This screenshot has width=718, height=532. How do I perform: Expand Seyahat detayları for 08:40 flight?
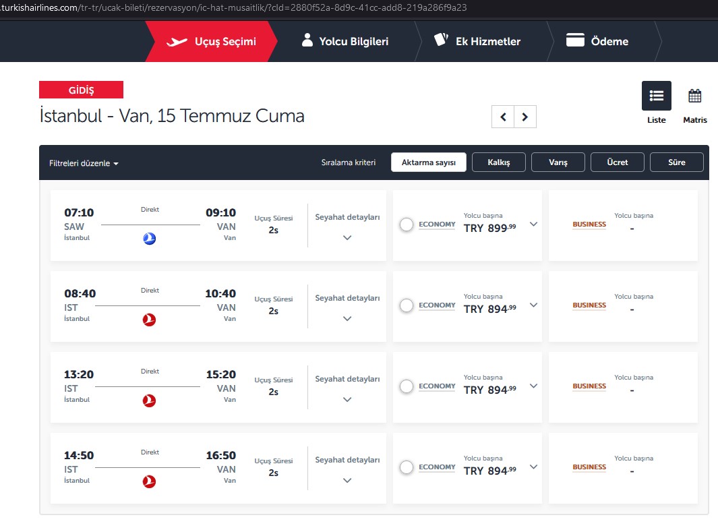tap(347, 319)
